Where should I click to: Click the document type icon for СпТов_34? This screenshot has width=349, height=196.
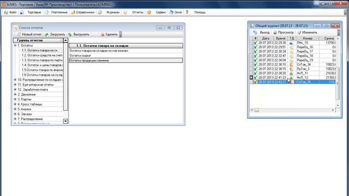291,64
